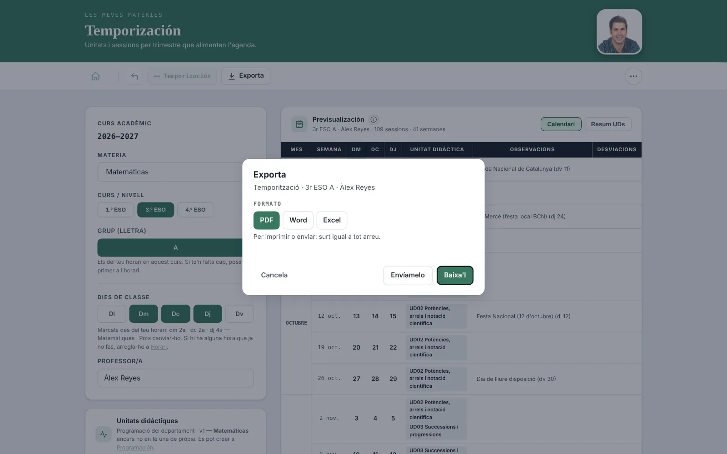This screenshot has width=727, height=454.
Task: Click the Envíamelo button
Action: (x=408, y=275)
